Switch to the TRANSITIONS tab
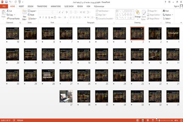Viewport: 183px width, 122px height. [42, 6]
